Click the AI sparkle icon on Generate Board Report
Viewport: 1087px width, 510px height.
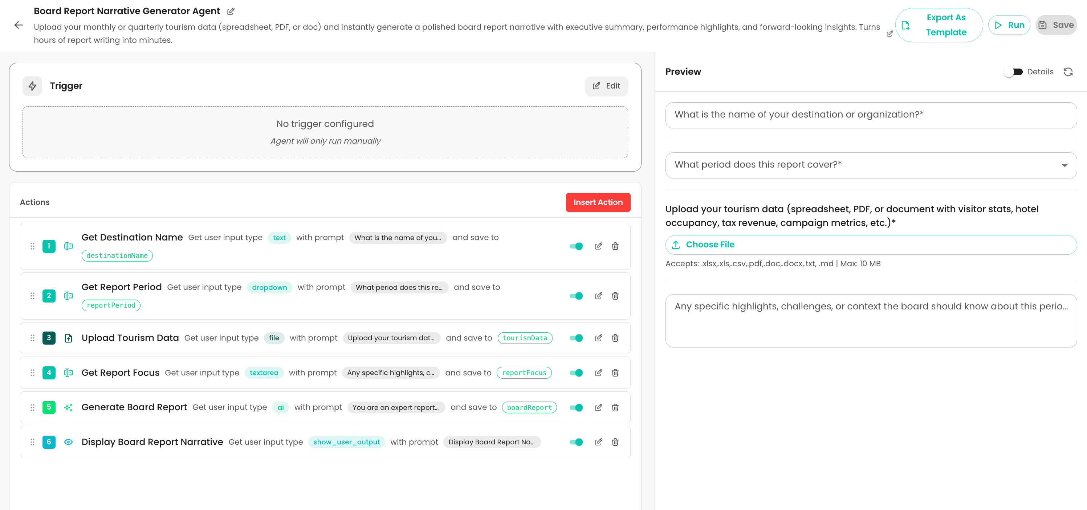(68, 408)
